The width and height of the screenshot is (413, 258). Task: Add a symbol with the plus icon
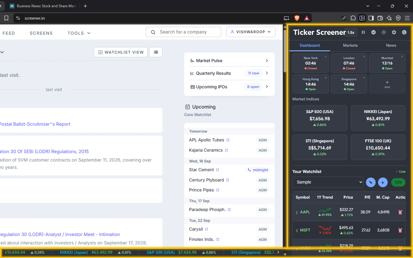383,182
